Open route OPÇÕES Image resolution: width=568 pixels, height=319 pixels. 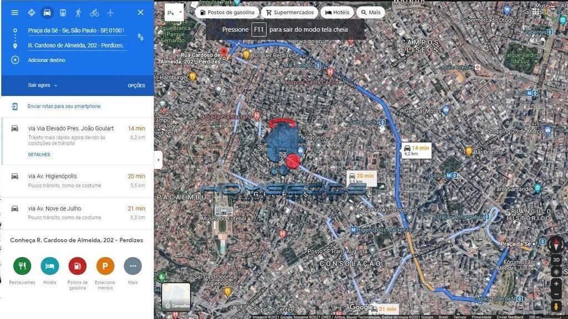pyautogui.click(x=136, y=86)
